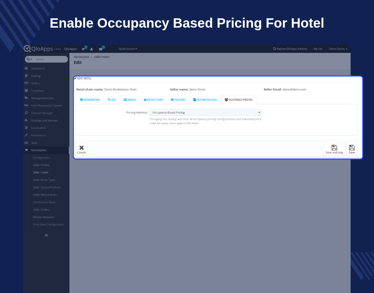374x293 pixels.
Task: Open Seller Orders submenu item
Action: 41,209
